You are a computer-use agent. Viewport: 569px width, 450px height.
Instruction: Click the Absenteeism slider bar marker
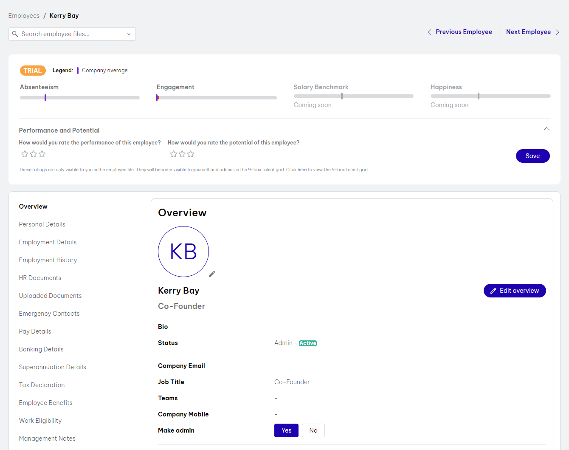(x=45, y=98)
